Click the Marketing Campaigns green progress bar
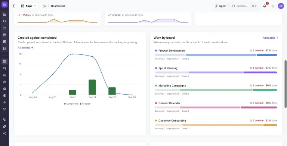This screenshot has width=287, height=146. coord(216,90)
